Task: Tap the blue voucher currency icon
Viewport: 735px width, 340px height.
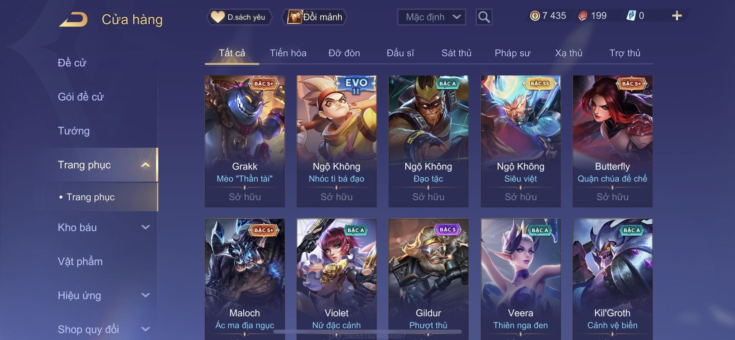Action: click(x=631, y=16)
